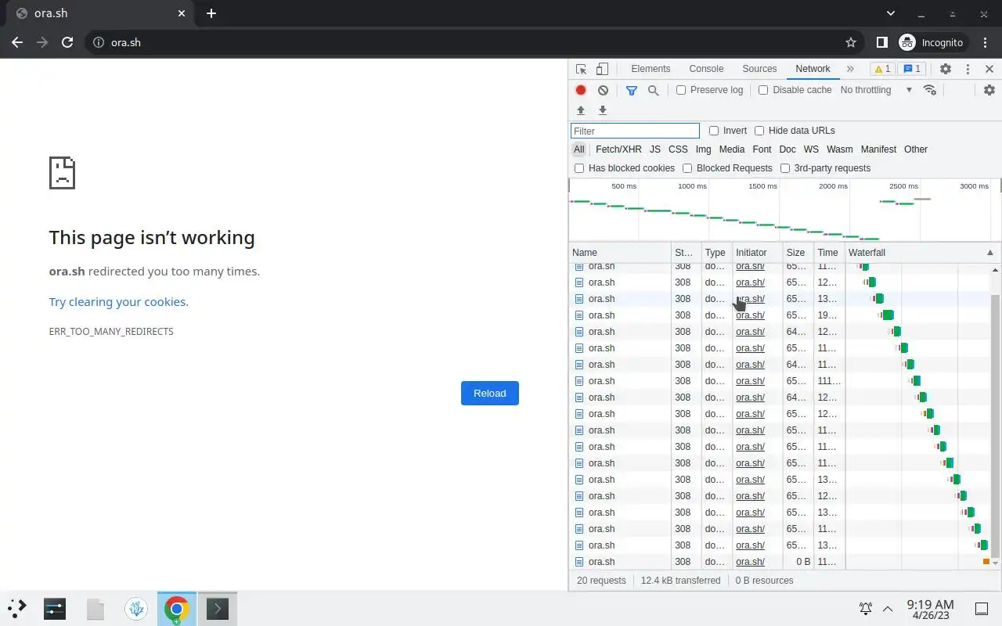The image size is (1002, 626).
Task: Bookmark this page star icon
Action: pos(851,42)
